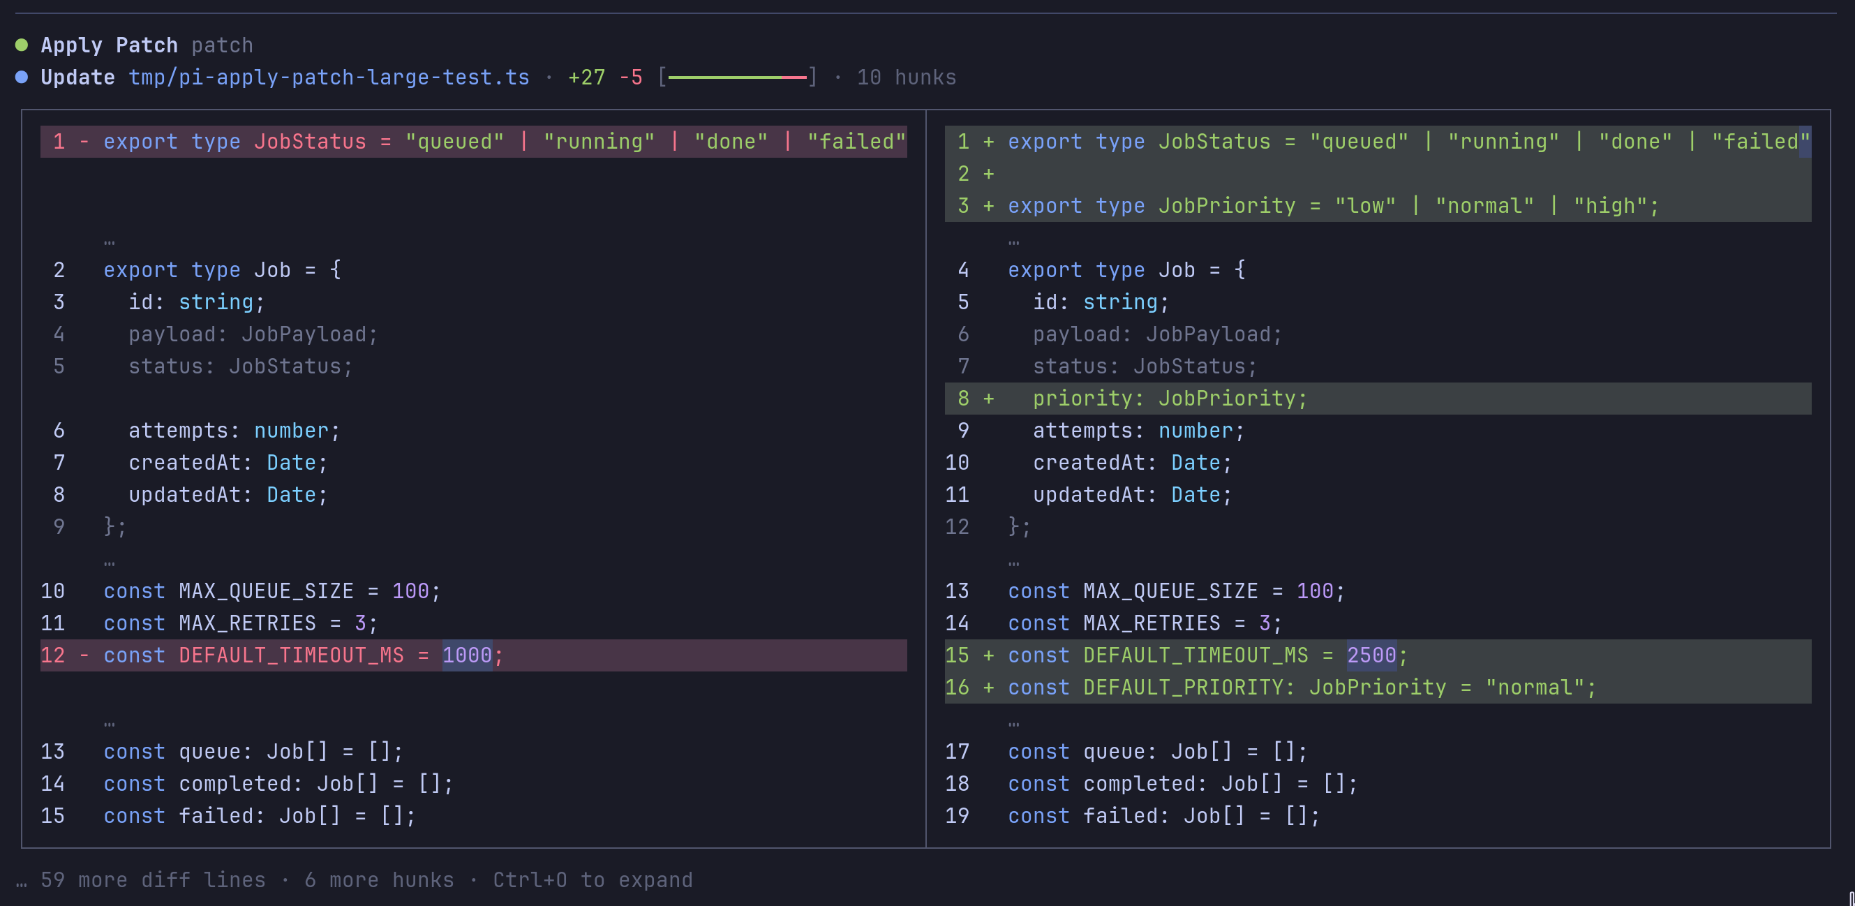
Task: Click the ellipsis above MAX_QUEUE_SIZE in right pane
Action: coord(1014,565)
